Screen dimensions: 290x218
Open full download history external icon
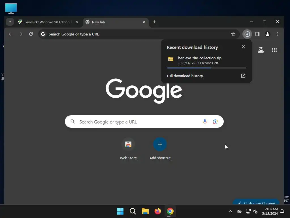pos(243,76)
